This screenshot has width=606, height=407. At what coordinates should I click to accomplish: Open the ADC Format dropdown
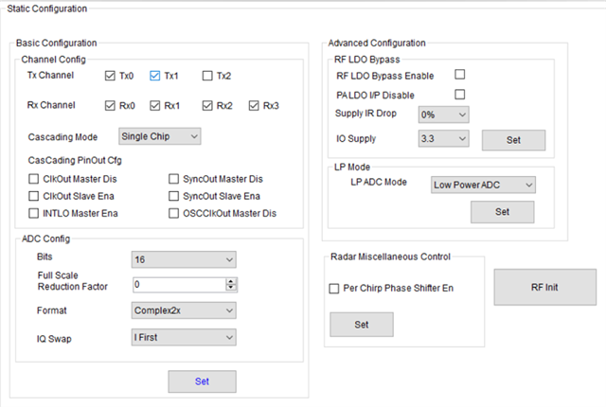[x=183, y=309]
